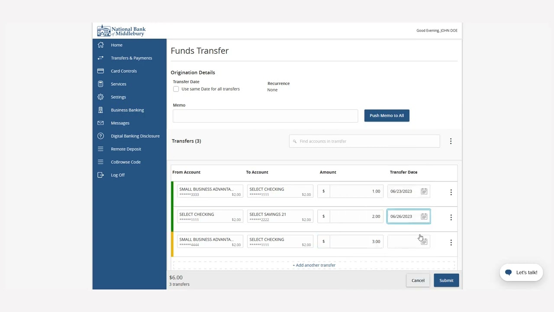Open the Transfers (3) three-dot options menu
This screenshot has width=554, height=312.
pyautogui.click(x=451, y=141)
